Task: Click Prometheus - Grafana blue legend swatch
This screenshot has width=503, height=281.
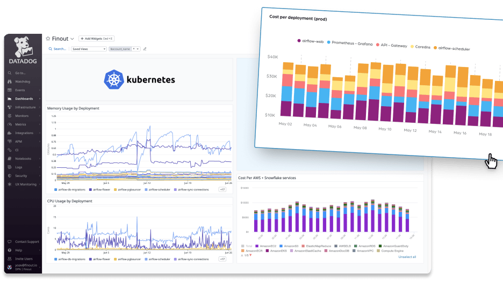Action: [x=328, y=42]
